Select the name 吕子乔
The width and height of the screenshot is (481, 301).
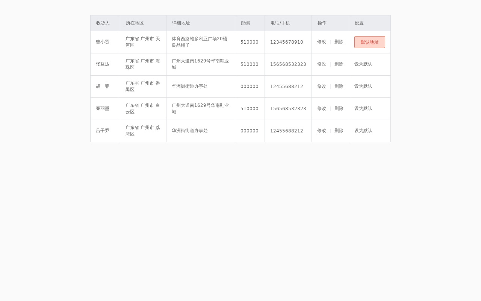tap(103, 131)
